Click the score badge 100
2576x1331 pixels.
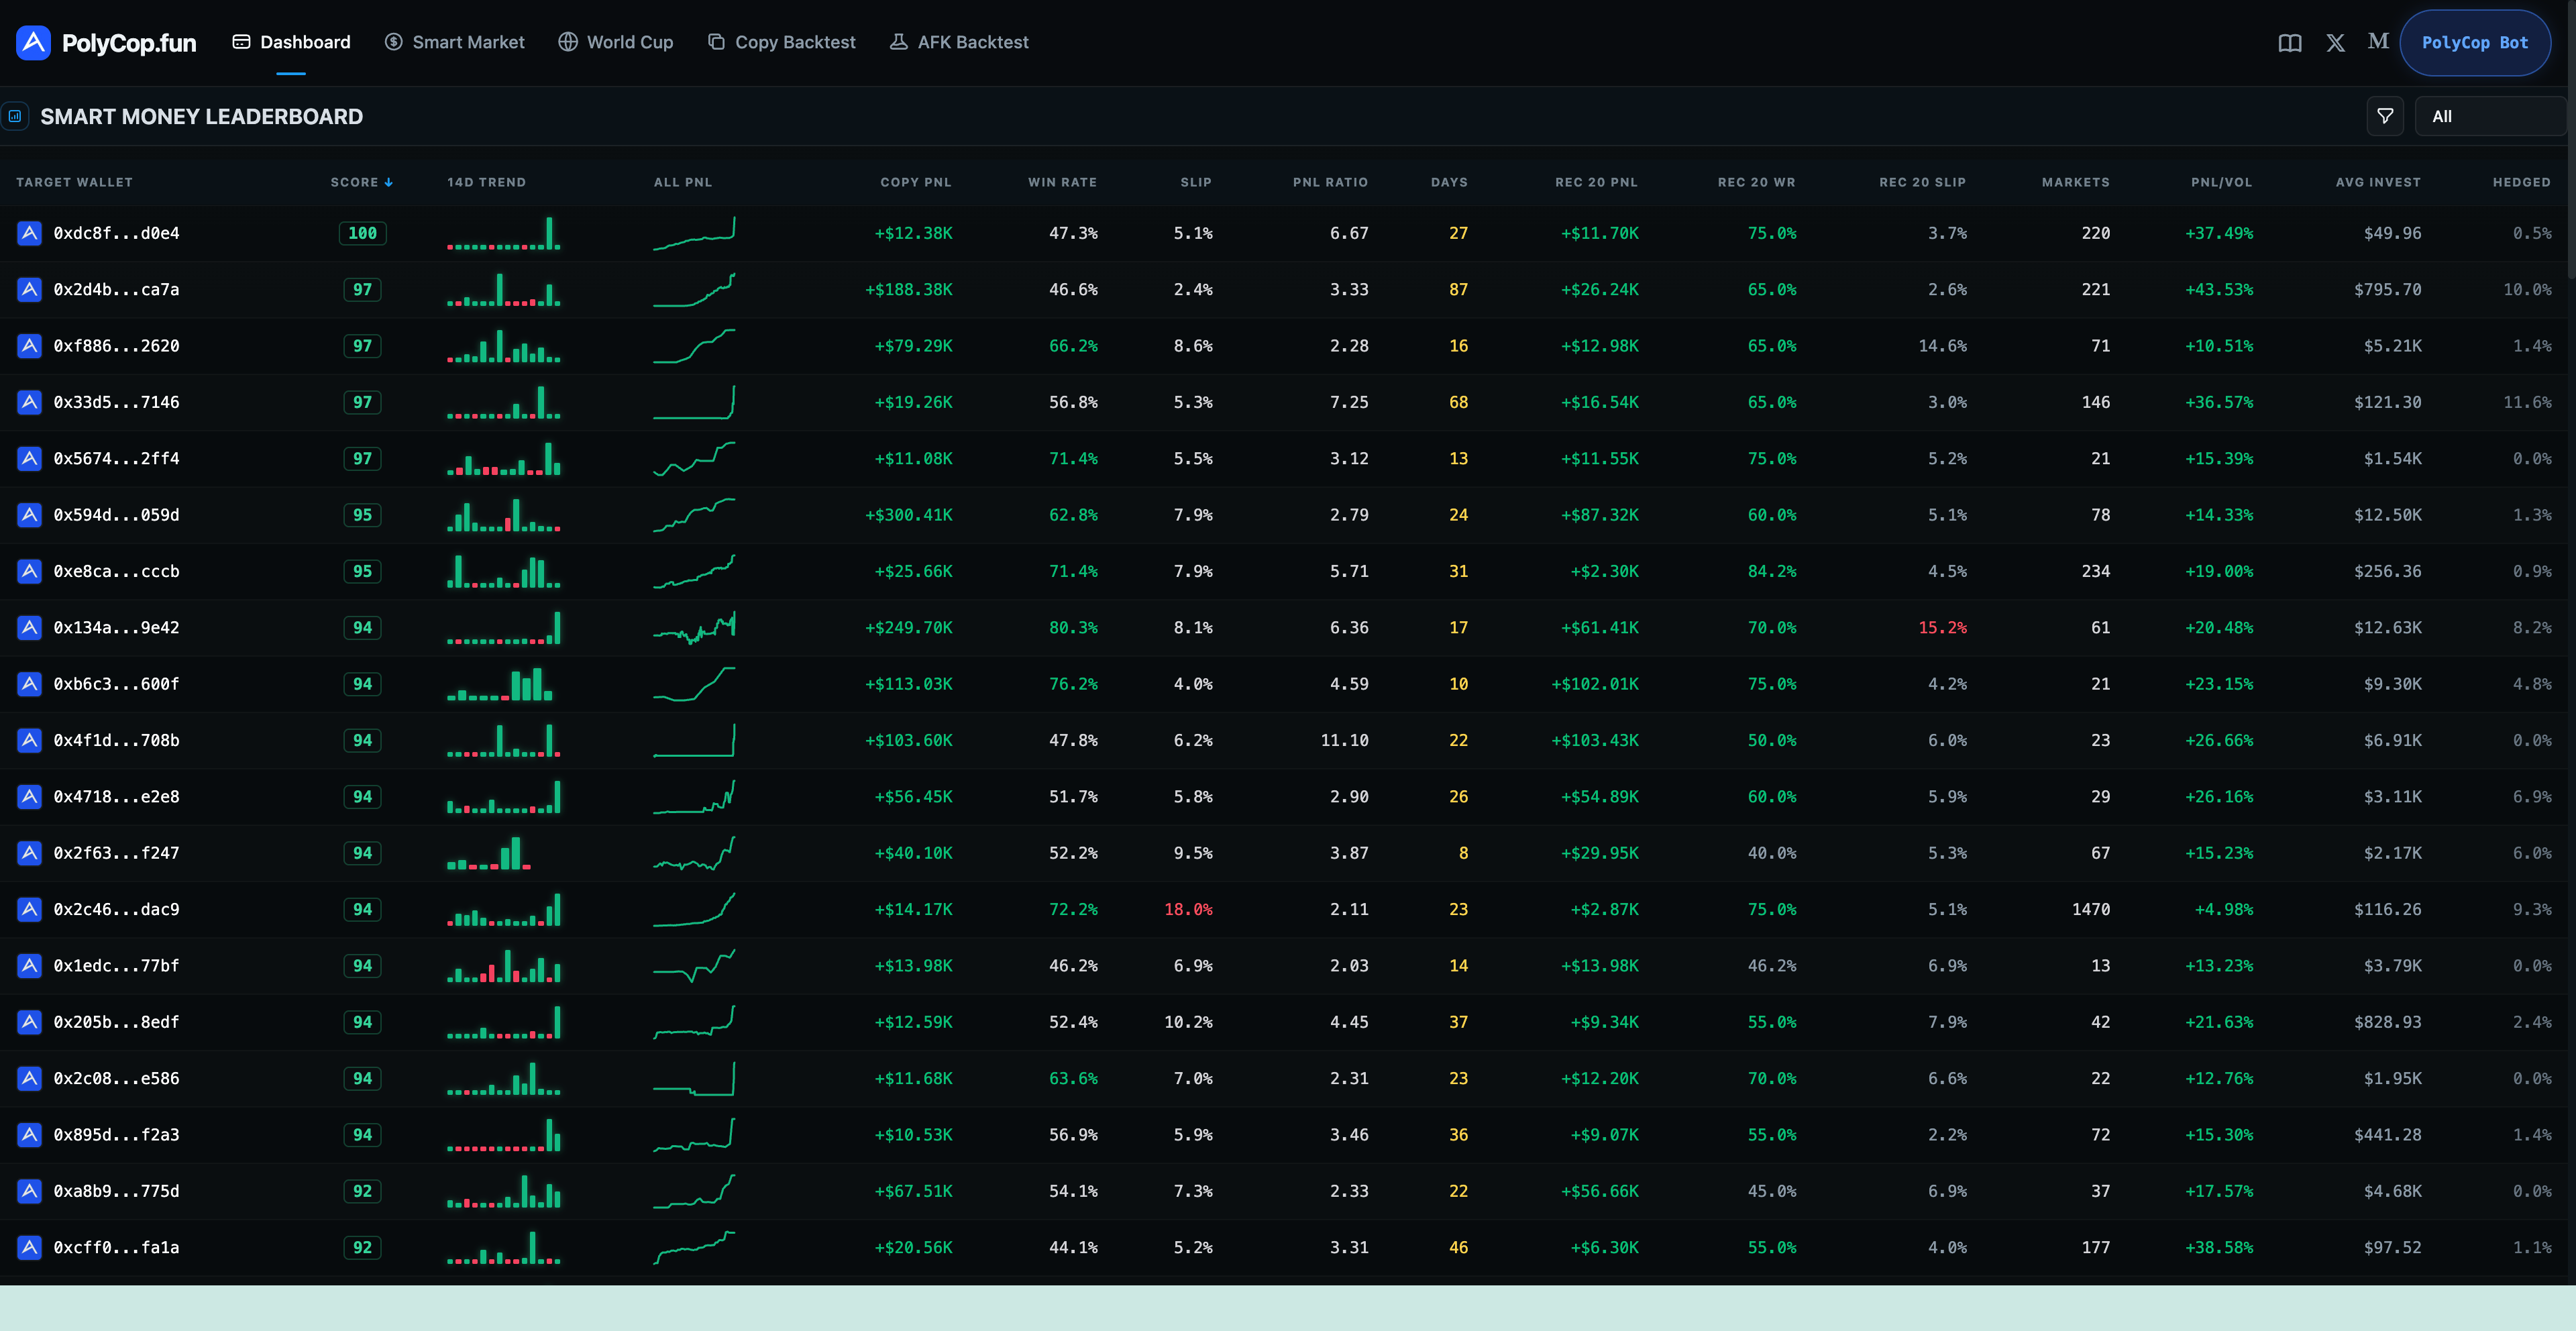(362, 233)
